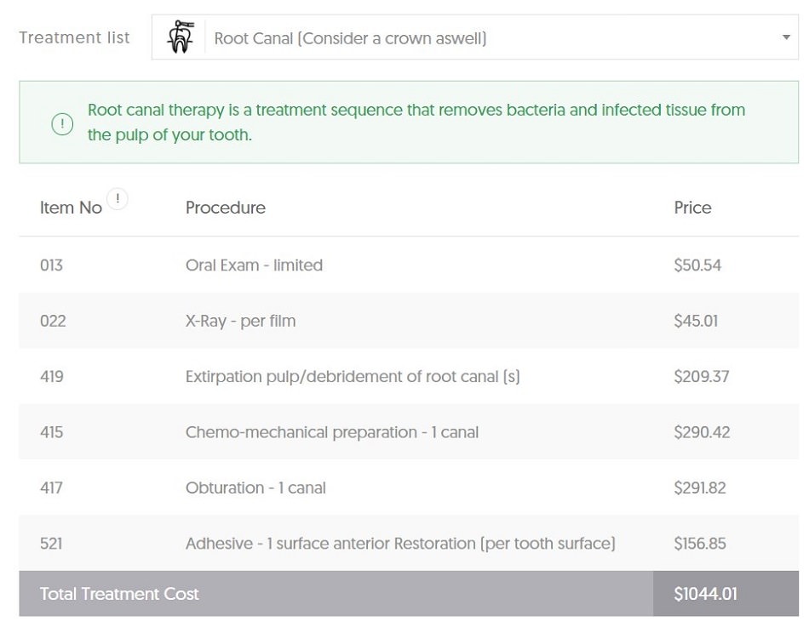Click the $156.85 price for item 521
The image size is (809, 633).
(x=700, y=544)
